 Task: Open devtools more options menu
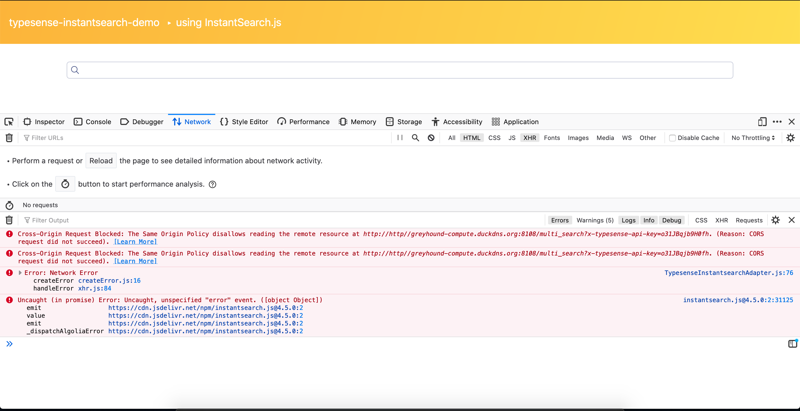pos(777,122)
